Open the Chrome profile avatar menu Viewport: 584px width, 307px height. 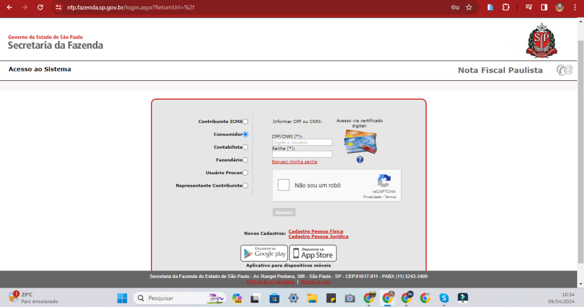559,7
